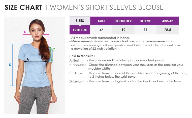Select the BUST column header
Screen dimensions: 192x118
pyautogui.click(x=101, y=21)
